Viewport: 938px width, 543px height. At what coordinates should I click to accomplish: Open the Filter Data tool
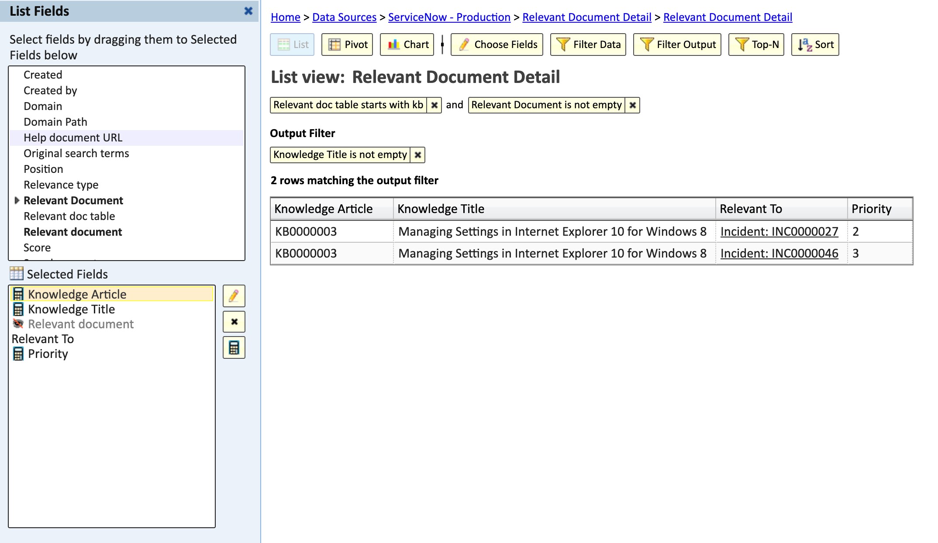tap(588, 45)
